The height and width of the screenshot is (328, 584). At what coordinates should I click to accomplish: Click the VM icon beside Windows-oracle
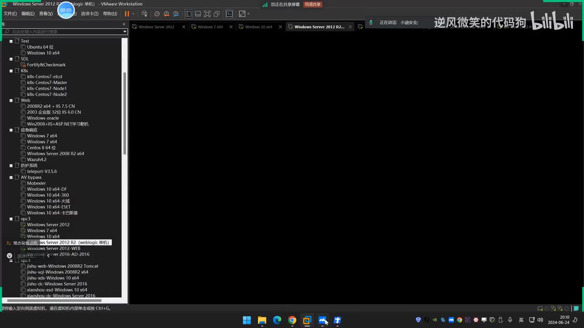23,118
